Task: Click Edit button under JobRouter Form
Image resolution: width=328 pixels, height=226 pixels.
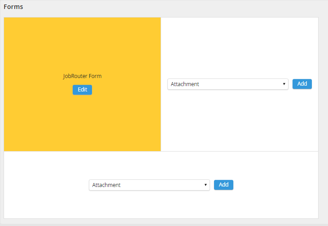Action: [82, 90]
